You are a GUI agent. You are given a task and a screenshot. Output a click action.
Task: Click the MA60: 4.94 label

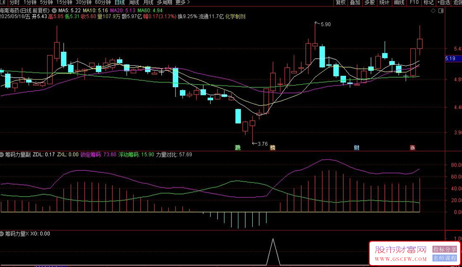(150, 10)
